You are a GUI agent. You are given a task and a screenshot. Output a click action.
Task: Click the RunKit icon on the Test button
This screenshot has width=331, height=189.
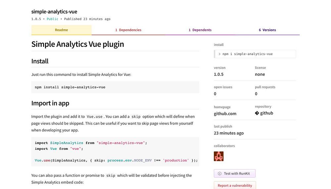tap(220, 173)
